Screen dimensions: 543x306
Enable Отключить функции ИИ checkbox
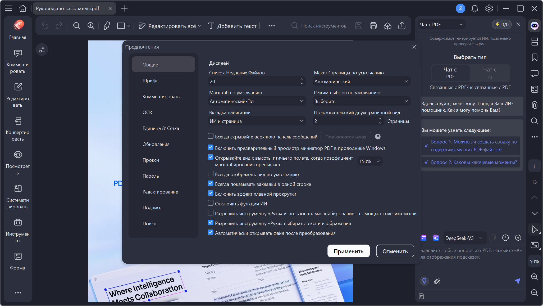(211, 203)
